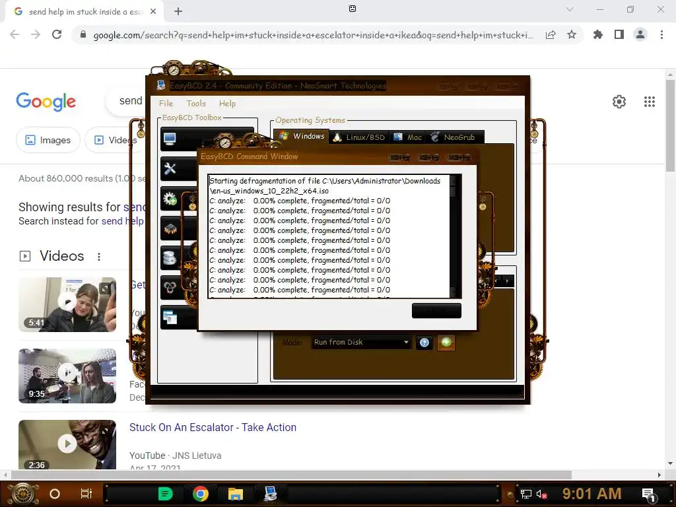Switch to NeoGrub tab
This screenshot has height=507, width=676.
click(x=454, y=137)
